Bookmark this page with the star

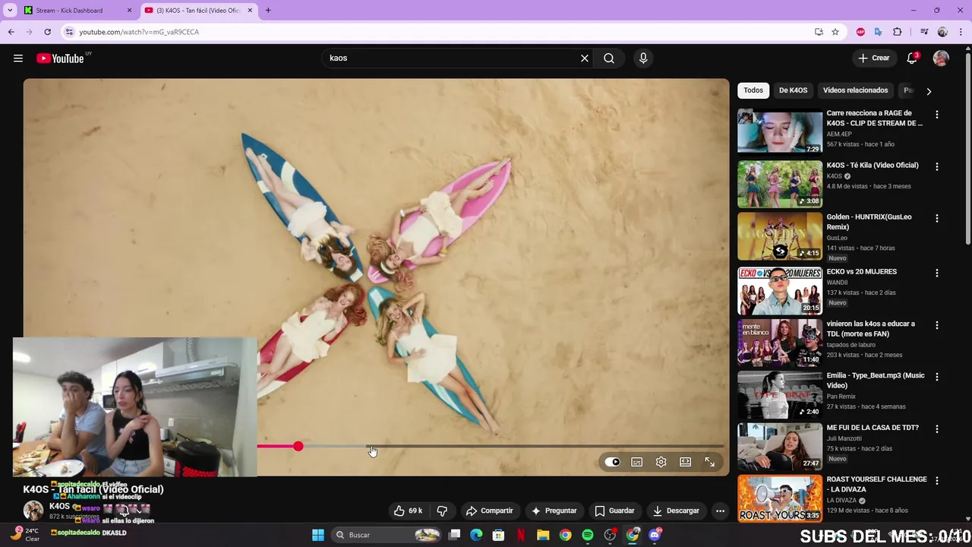(835, 32)
